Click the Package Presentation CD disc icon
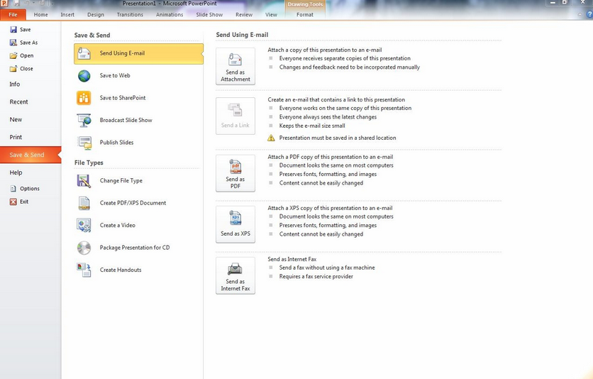The image size is (593, 379). pos(84,248)
